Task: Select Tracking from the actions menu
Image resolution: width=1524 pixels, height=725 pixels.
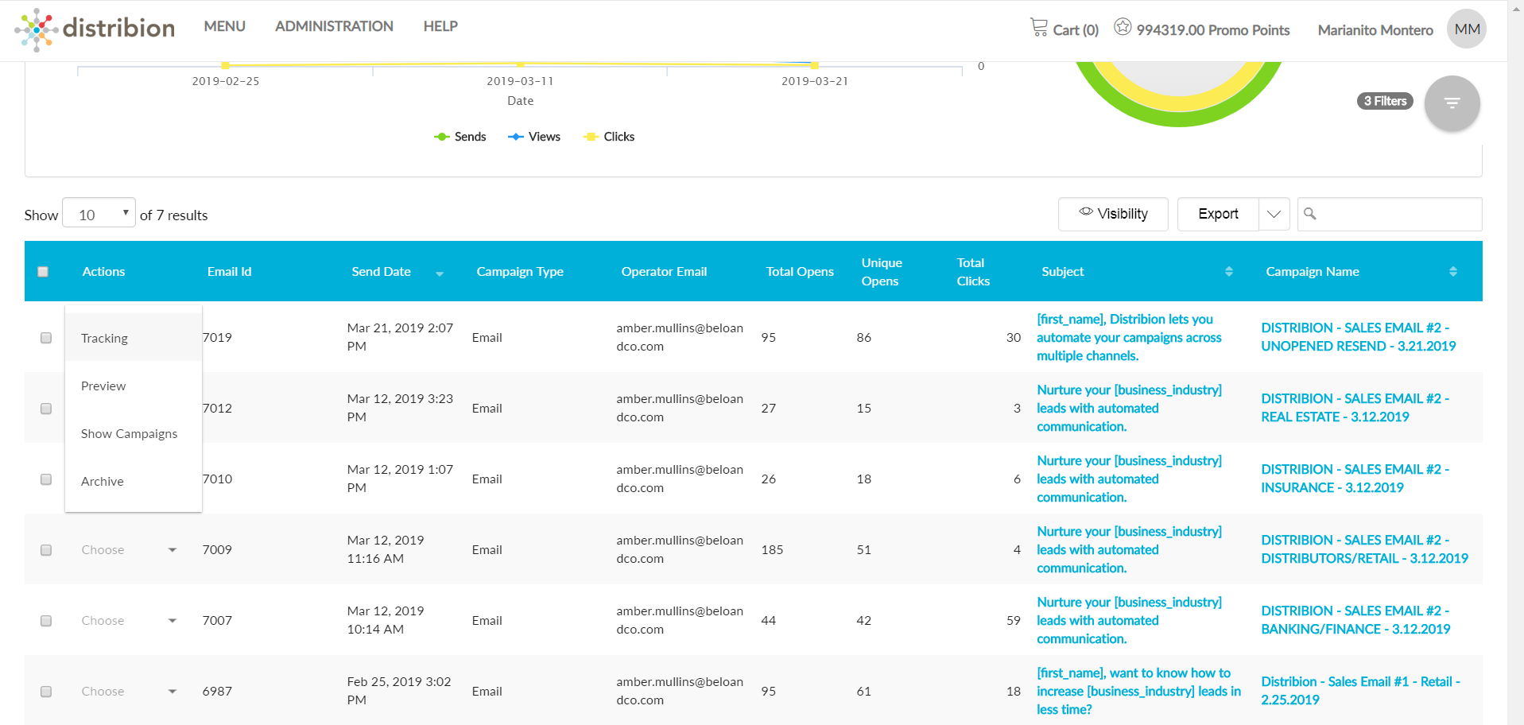Action: [134, 338]
